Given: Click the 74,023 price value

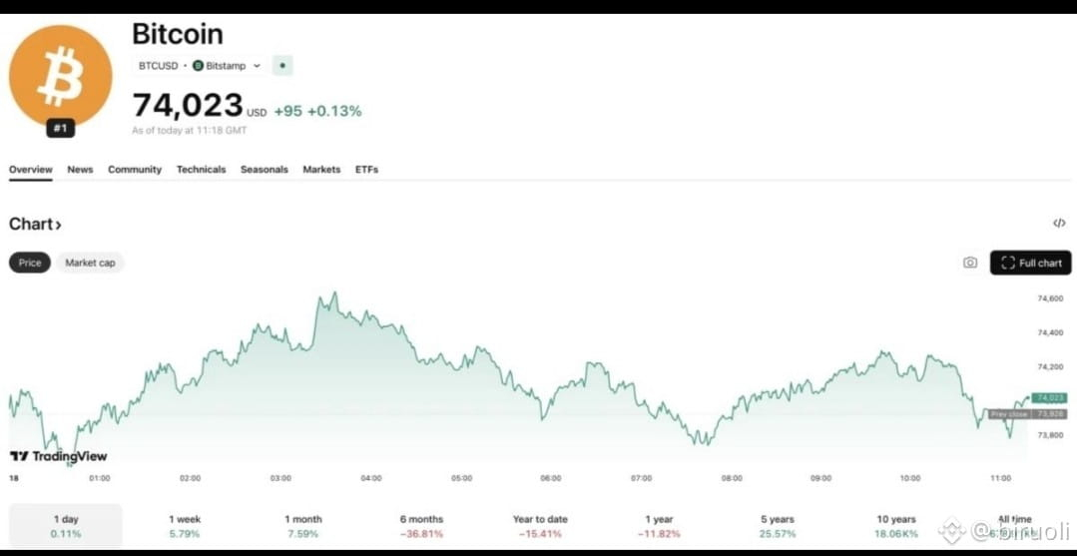Looking at the screenshot, I should [x=188, y=105].
